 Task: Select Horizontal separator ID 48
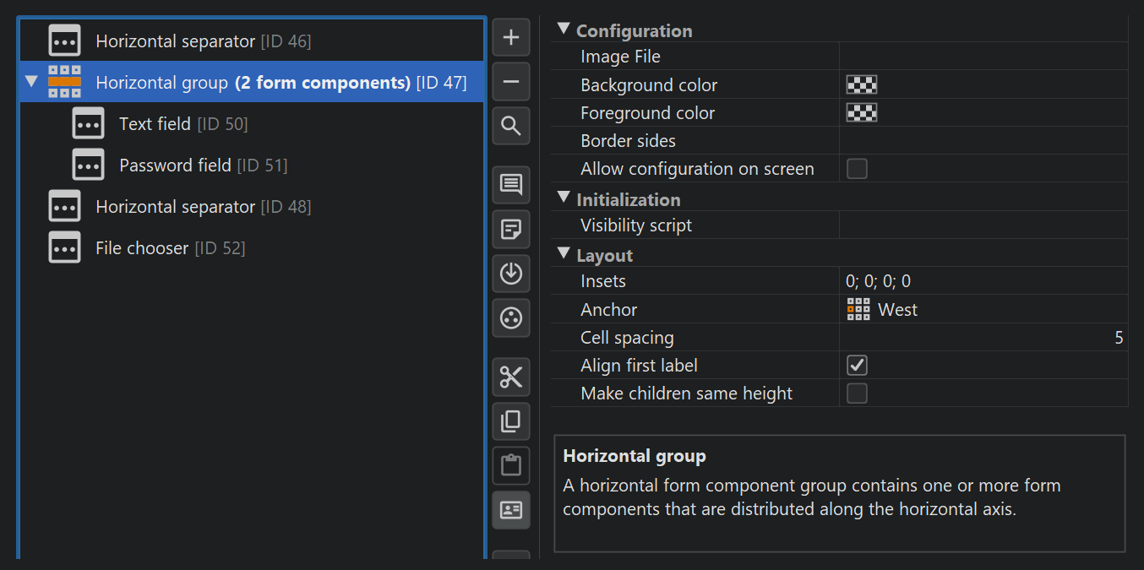175,207
